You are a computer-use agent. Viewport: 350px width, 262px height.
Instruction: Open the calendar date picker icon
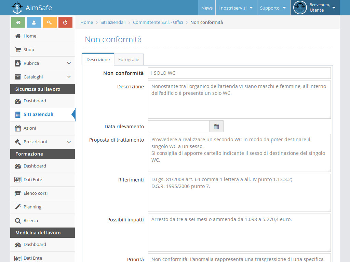(x=216, y=126)
